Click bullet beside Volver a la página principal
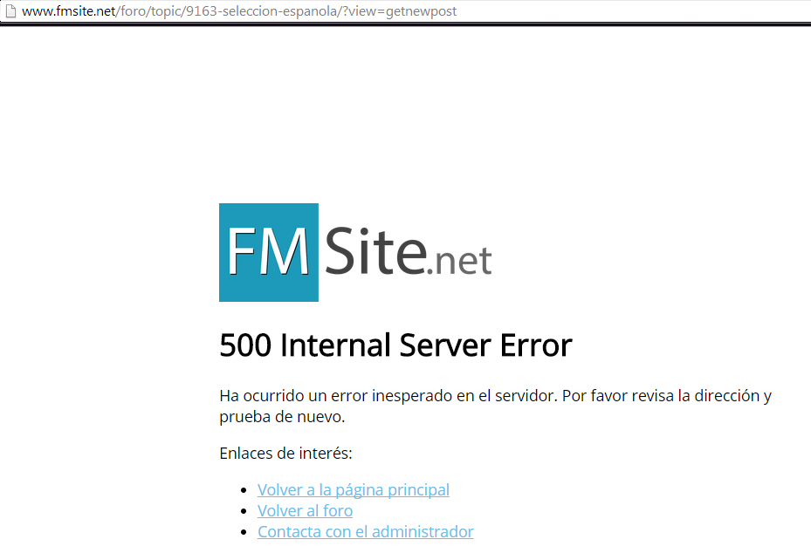811x560 pixels. pos(244,490)
